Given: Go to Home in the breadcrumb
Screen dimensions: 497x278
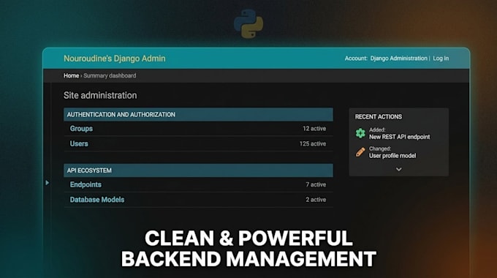Looking at the screenshot, I should [x=72, y=75].
